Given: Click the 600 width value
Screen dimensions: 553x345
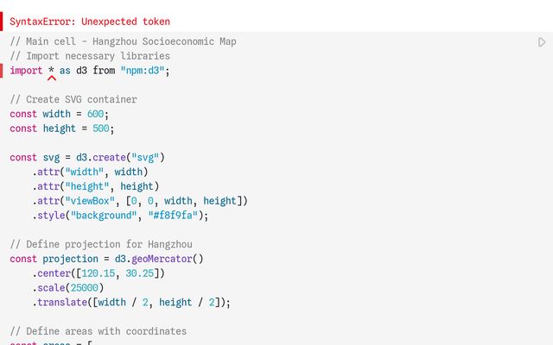Looking at the screenshot, I should coord(95,114).
